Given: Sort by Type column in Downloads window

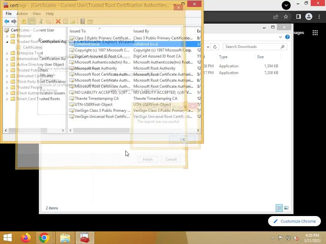Looking at the screenshot, I should 223,57.
